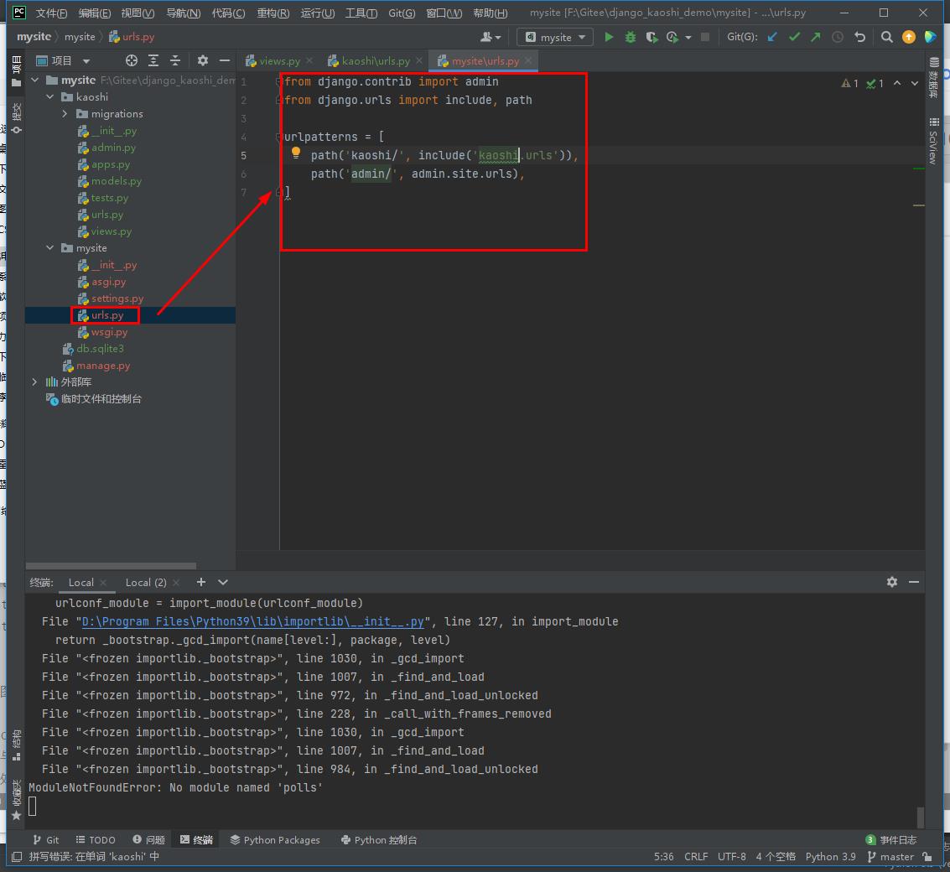Screen dimensions: 950x872
Task: Select opened file target icon in project panel
Action: tap(132, 60)
